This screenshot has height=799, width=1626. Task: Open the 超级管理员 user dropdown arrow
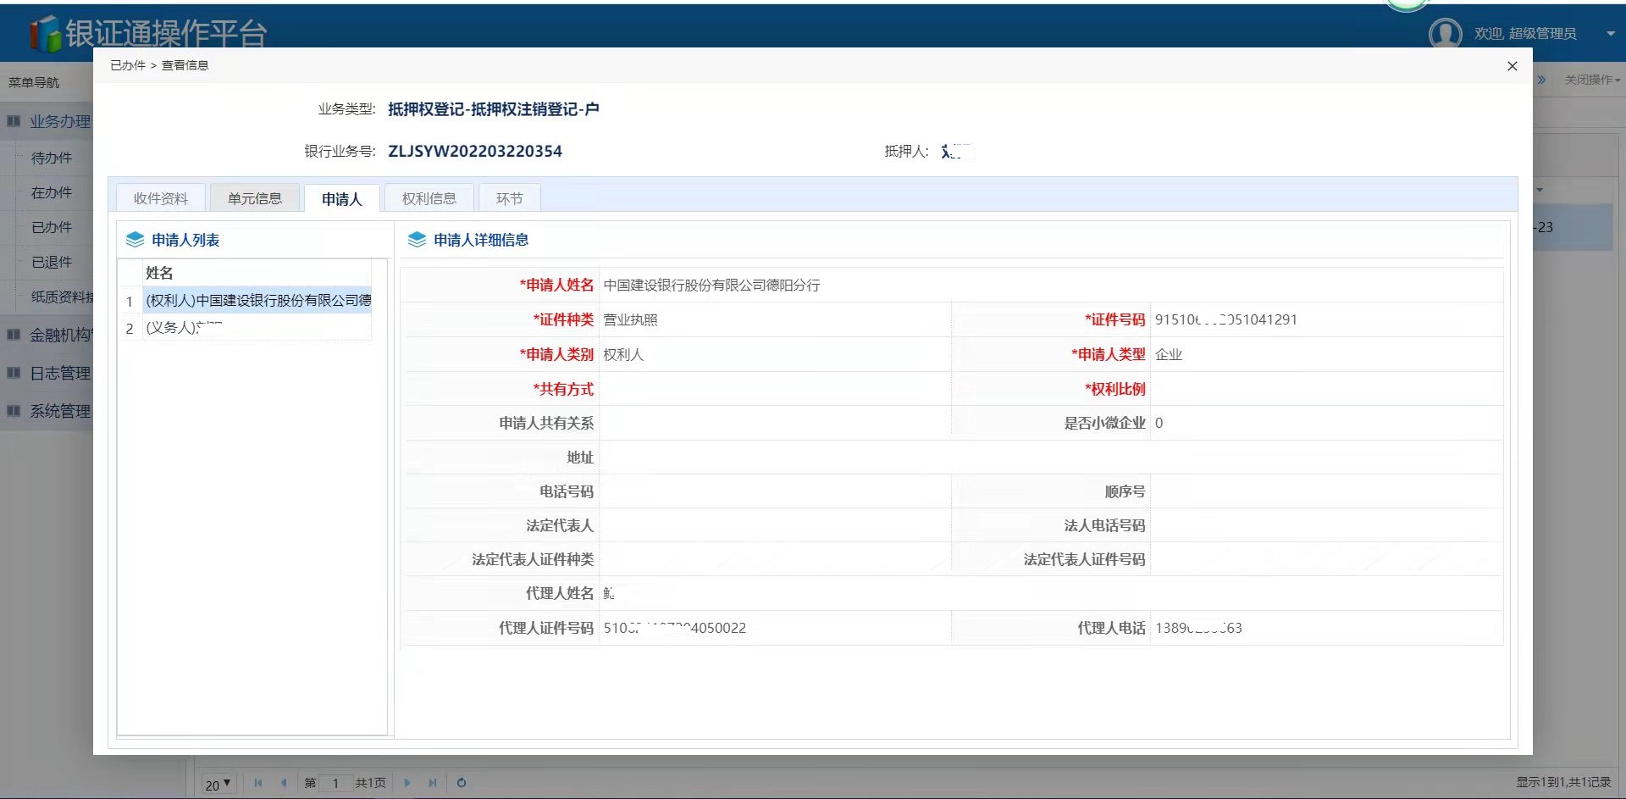(x=1610, y=34)
